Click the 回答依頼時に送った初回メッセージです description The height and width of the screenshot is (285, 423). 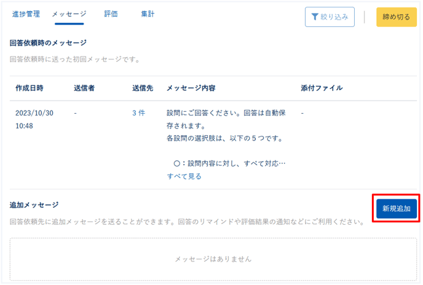75,60
